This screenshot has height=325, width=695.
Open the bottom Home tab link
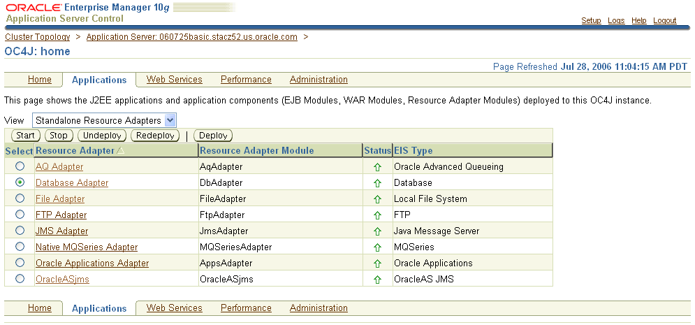point(39,308)
